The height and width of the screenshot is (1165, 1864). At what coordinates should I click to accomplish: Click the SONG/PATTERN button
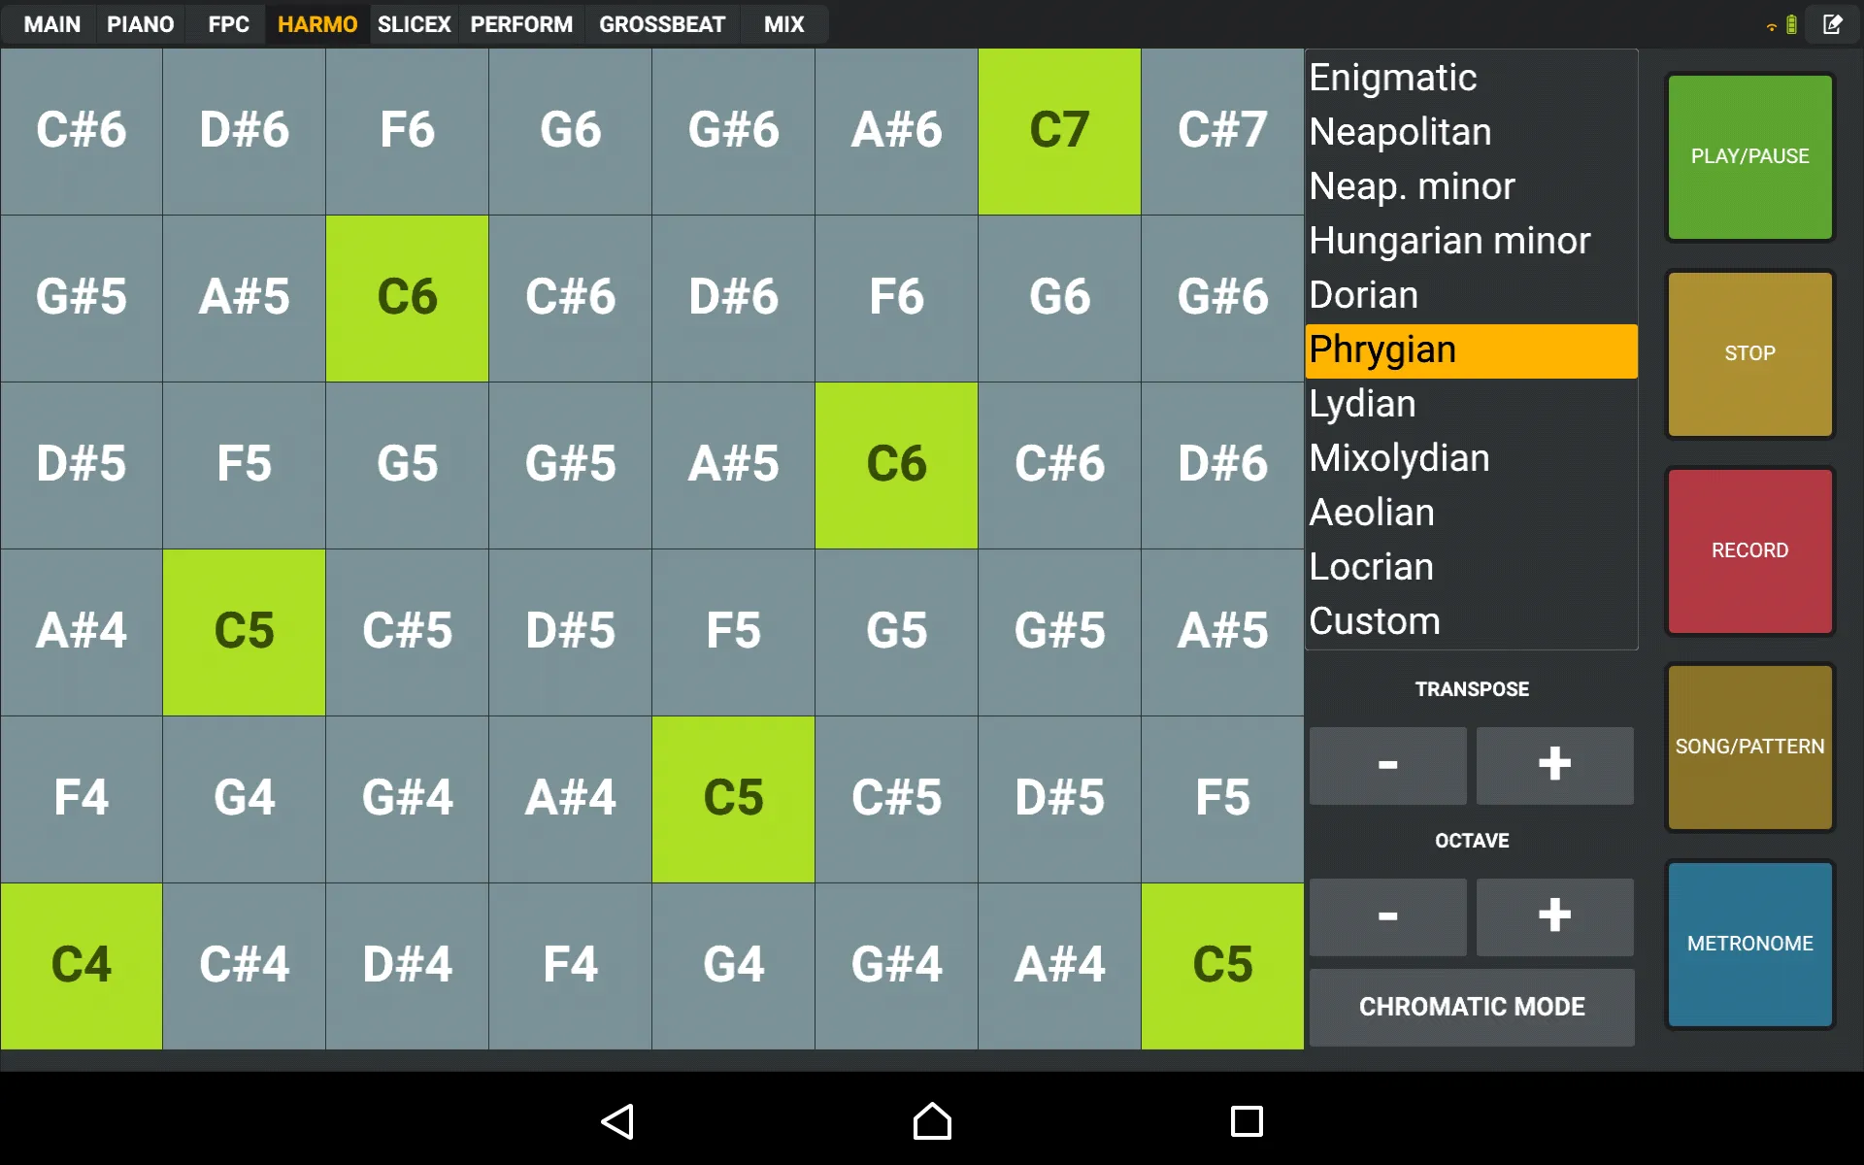tap(1750, 745)
